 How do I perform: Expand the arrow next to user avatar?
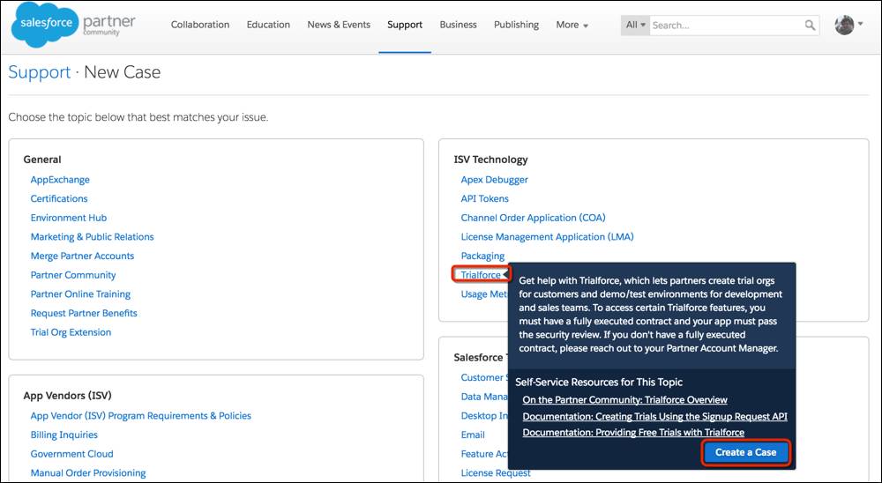861,24
